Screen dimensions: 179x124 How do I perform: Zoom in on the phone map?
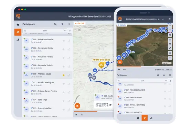coord(170,26)
